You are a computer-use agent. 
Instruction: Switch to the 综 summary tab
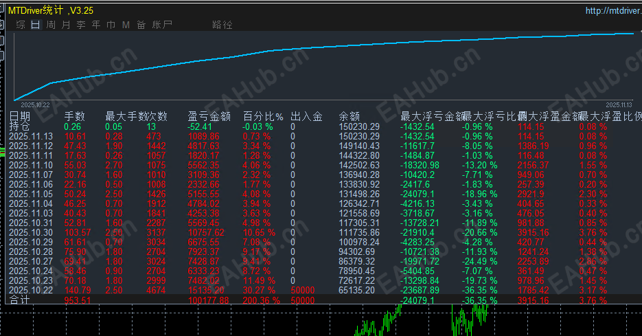[x=21, y=25]
